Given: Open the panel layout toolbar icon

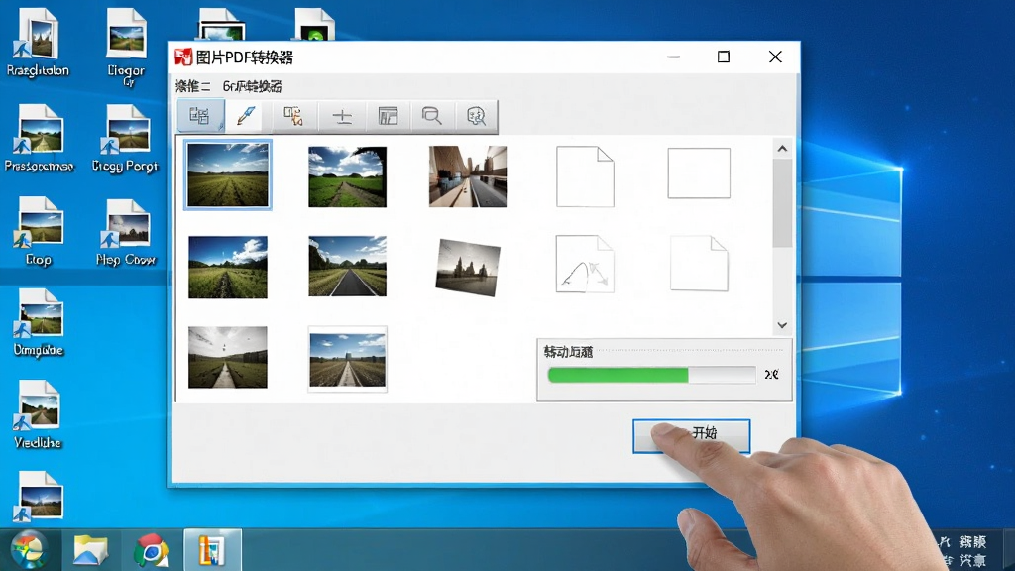Looking at the screenshot, I should tap(388, 116).
